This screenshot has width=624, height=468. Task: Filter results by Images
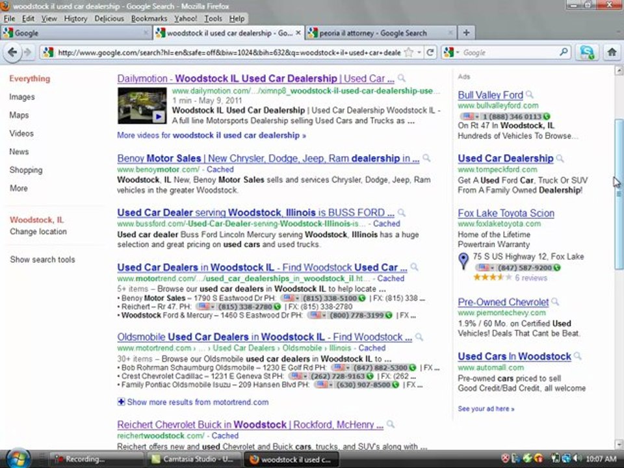pos(22,97)
